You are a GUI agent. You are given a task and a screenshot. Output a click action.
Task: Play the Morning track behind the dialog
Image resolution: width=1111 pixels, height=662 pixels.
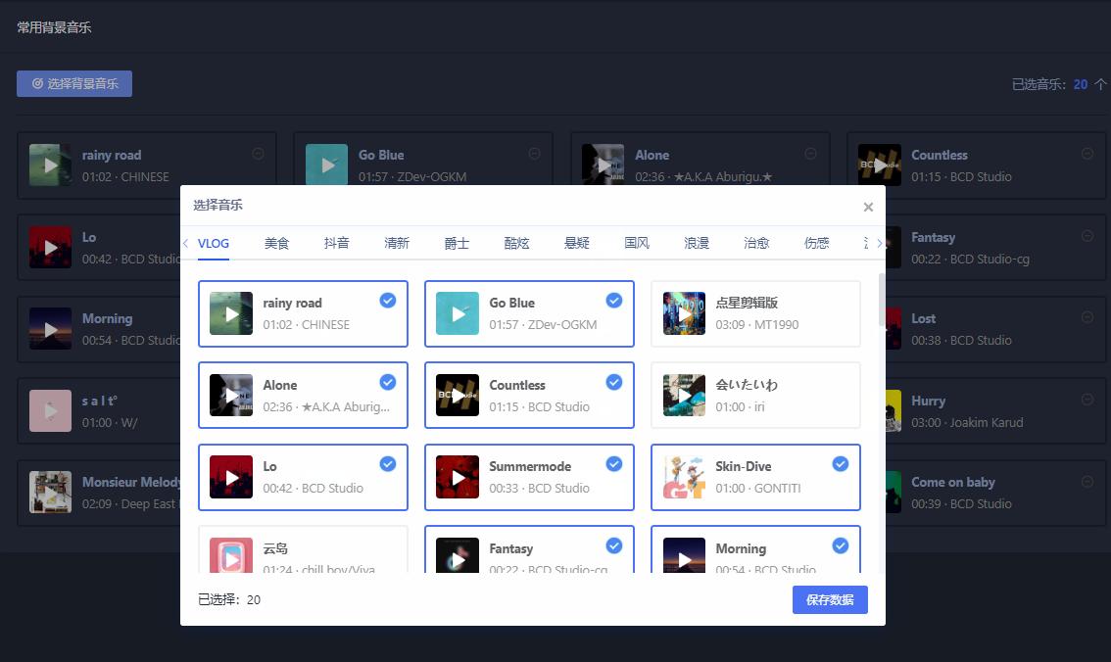click(50, 328)
